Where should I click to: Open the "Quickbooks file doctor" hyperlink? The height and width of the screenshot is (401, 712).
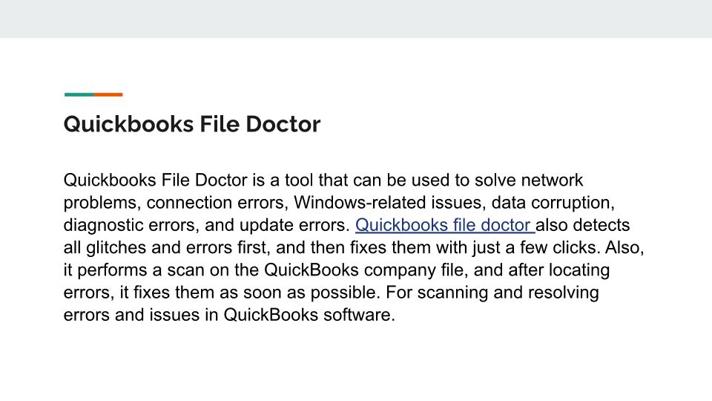(x=444, y=225)
